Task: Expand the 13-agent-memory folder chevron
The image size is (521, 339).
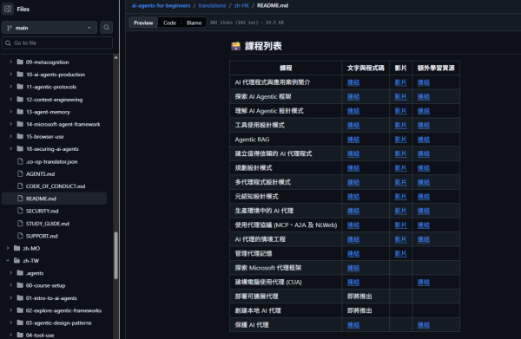Action: click(10, 112)
